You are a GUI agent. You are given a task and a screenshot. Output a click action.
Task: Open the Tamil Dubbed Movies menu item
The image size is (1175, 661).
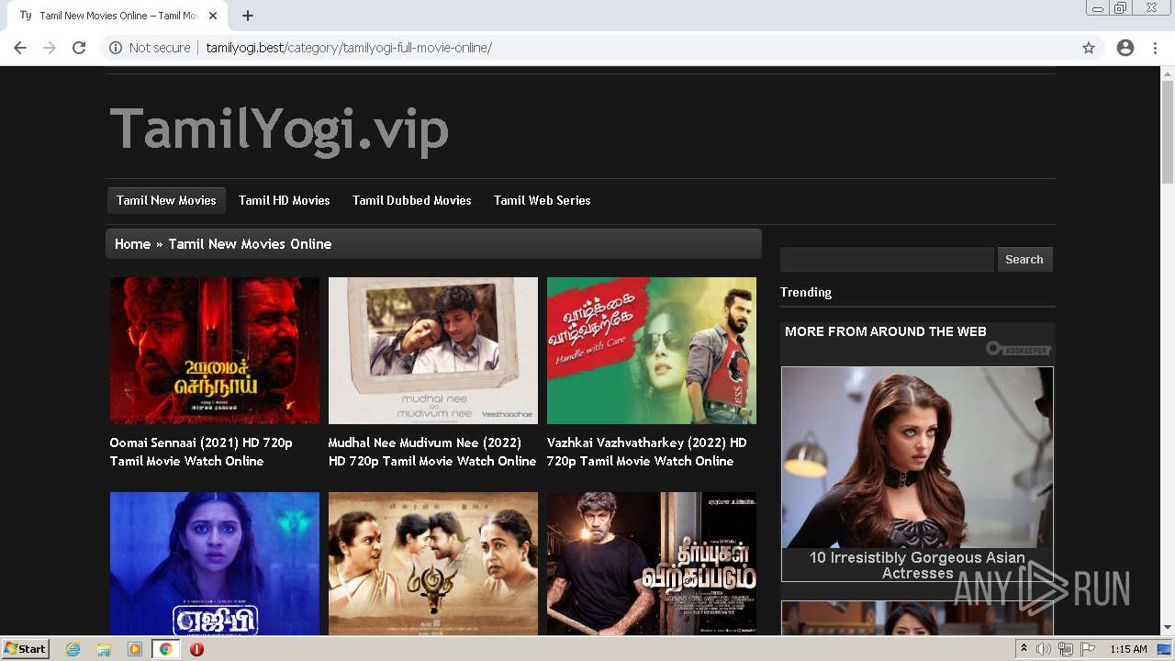[412, 200]
